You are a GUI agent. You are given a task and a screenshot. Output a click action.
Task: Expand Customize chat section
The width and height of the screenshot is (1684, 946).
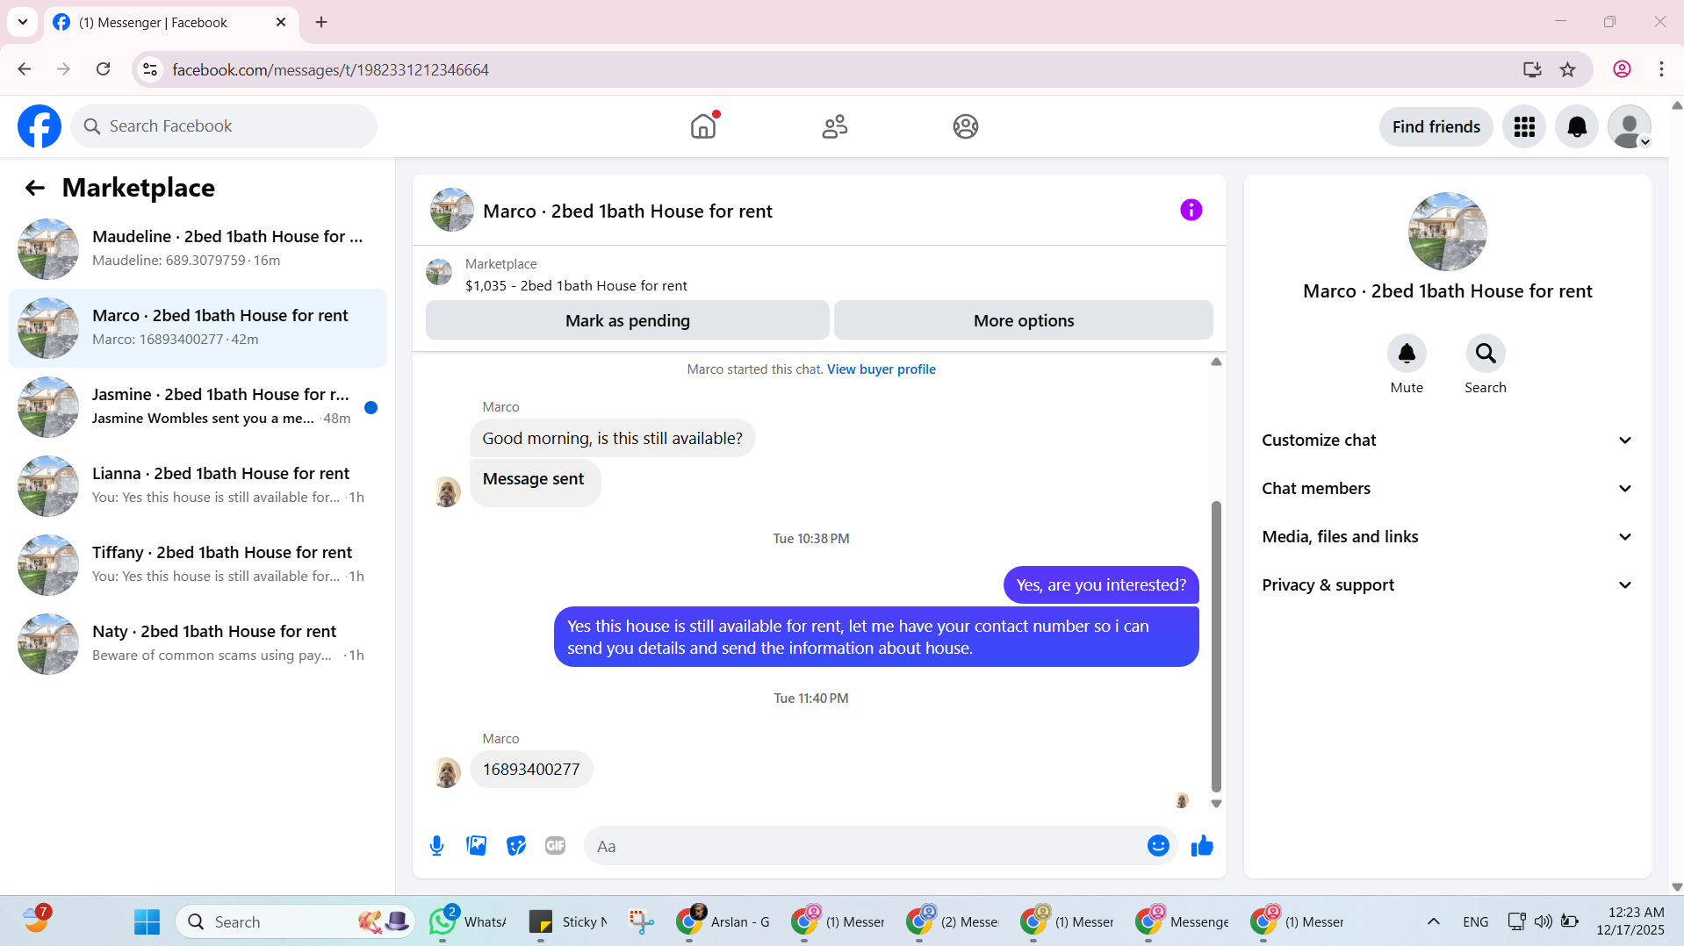pyautogui.click(x=1447, y=441)
